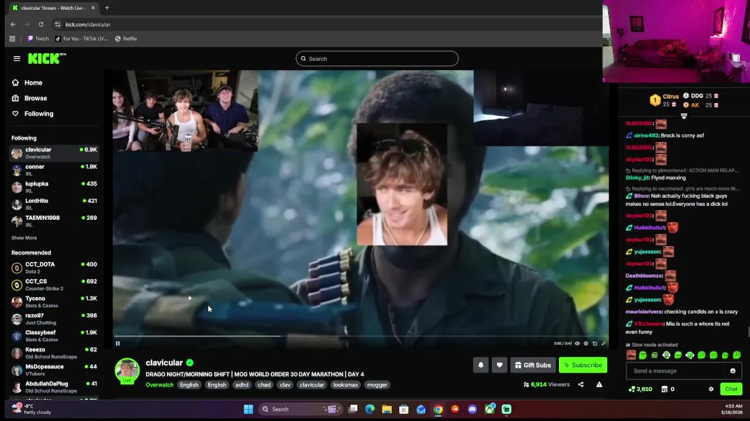The height and width of the screenshot is (421, 750).
Task: Open recommended channel CCT_CS
Action: (x=54, y=285)
